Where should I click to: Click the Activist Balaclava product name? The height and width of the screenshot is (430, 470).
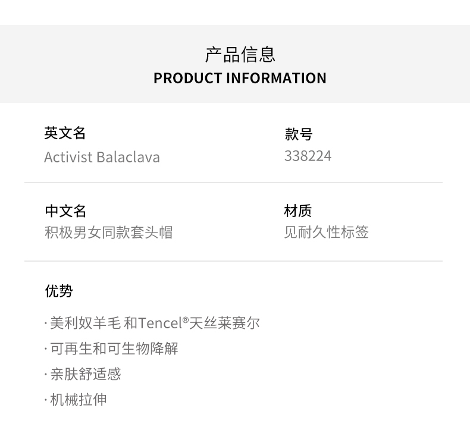pos(102,158)
